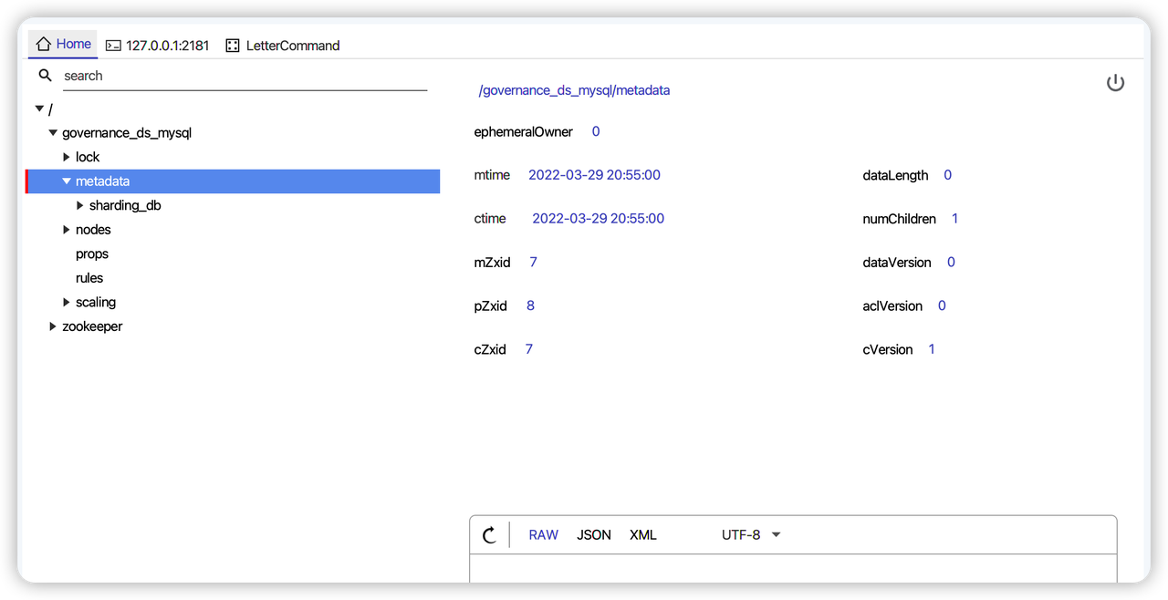Select the governance_ds_mysql tree item
The image size is (1168, 600).
(x=127, y=133)
